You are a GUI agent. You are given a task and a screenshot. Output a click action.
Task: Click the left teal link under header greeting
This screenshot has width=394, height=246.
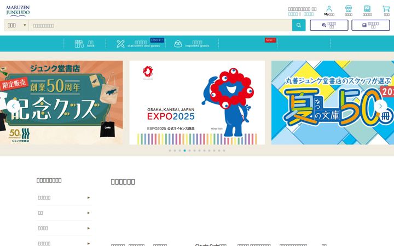pyautogui.click(x=293, y=14)
